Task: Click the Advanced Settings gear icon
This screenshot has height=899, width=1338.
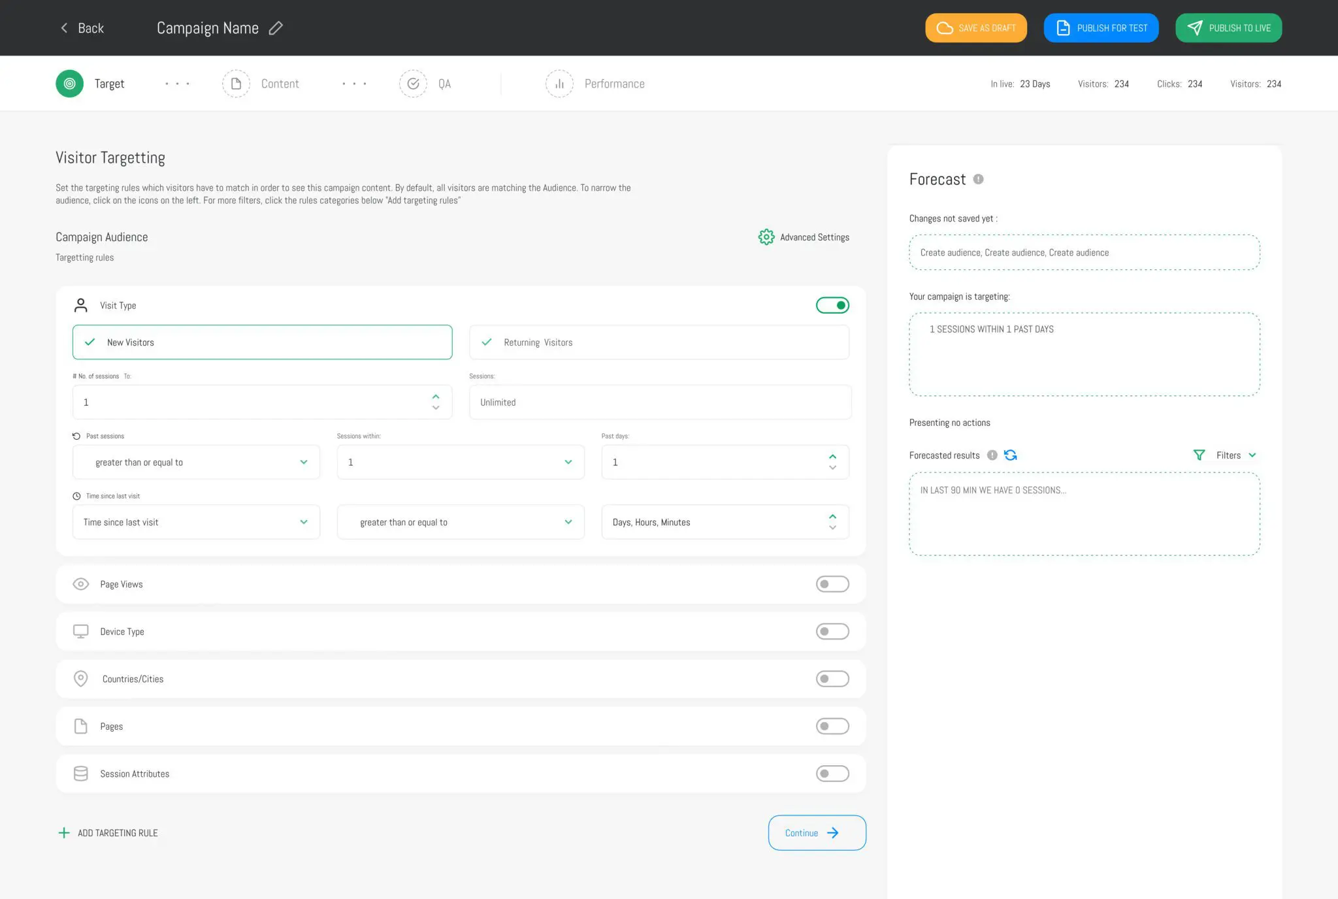Action: pyautogui.click(x=766, y=237)
